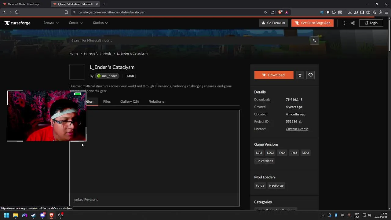Focus the Search for Minecraft mods field
The image size is (391, 220).
click(x=189, y=40)
